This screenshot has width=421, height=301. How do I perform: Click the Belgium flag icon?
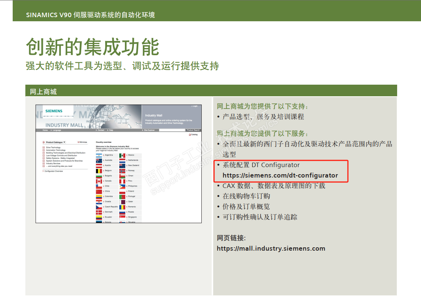point(99,171)
